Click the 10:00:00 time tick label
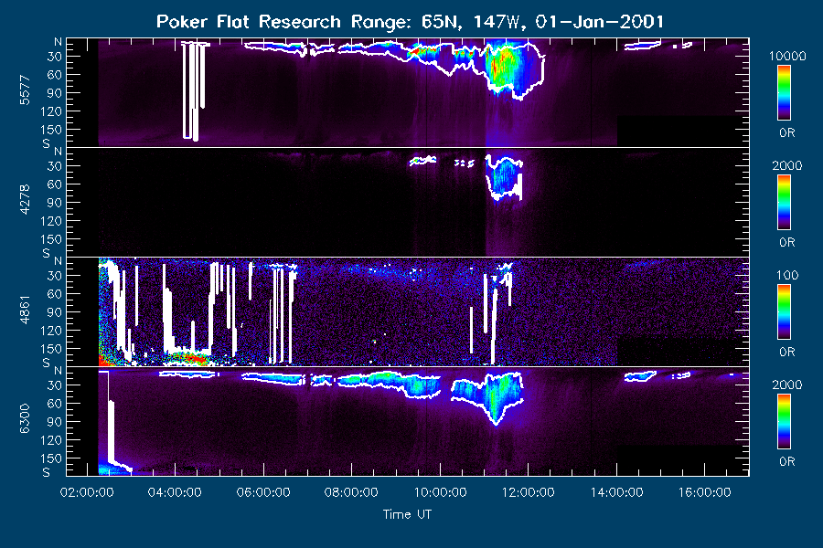 (x=441, y=492)
